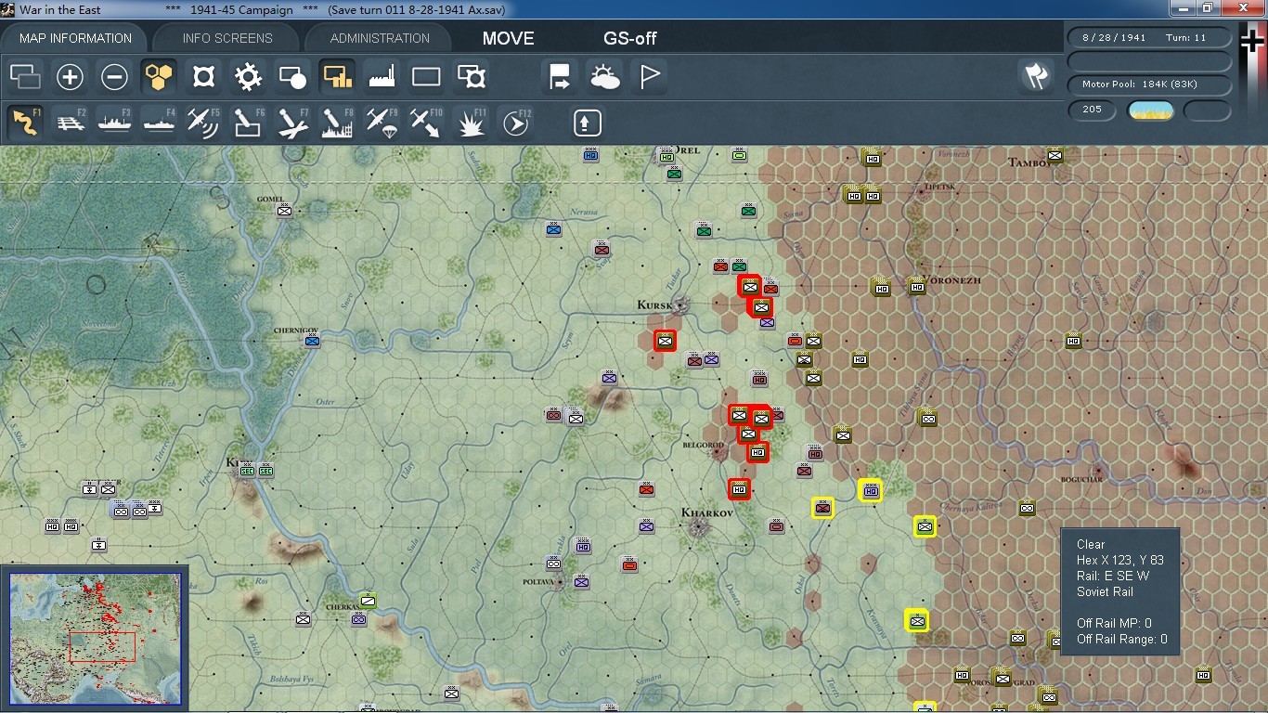
Task: Select F4 amphibious ship mode
Action: [159, 123]
